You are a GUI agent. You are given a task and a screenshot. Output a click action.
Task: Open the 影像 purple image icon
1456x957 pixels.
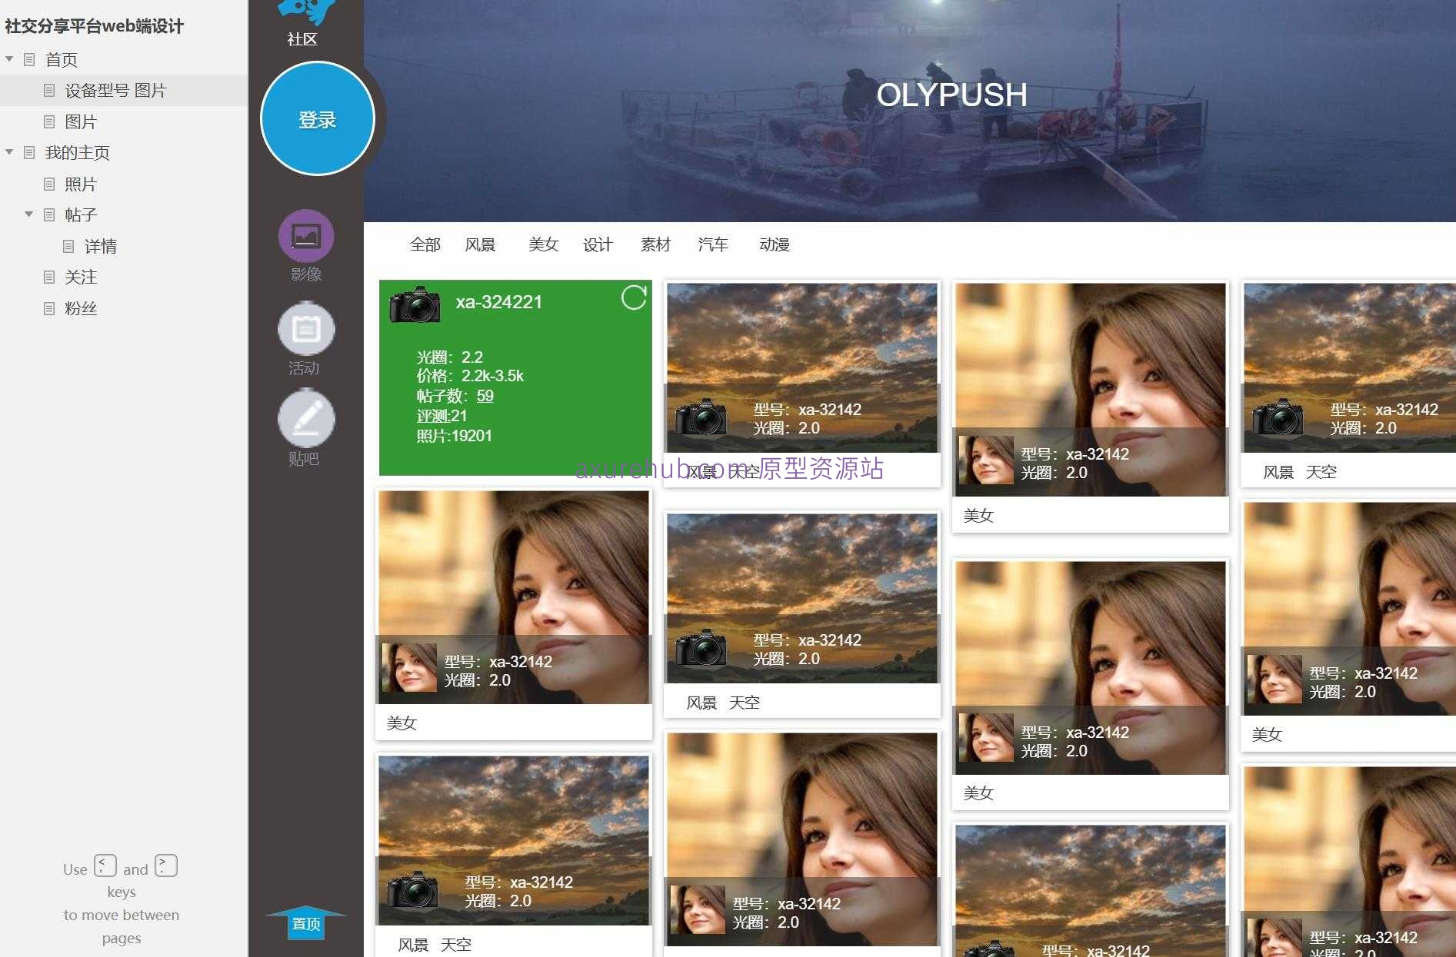(x=305, y=236)
